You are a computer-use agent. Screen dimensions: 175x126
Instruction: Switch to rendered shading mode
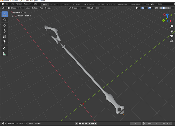pos(169,8)
